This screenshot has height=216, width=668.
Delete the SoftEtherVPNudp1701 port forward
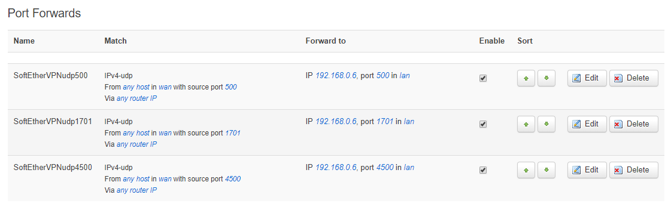634,124
